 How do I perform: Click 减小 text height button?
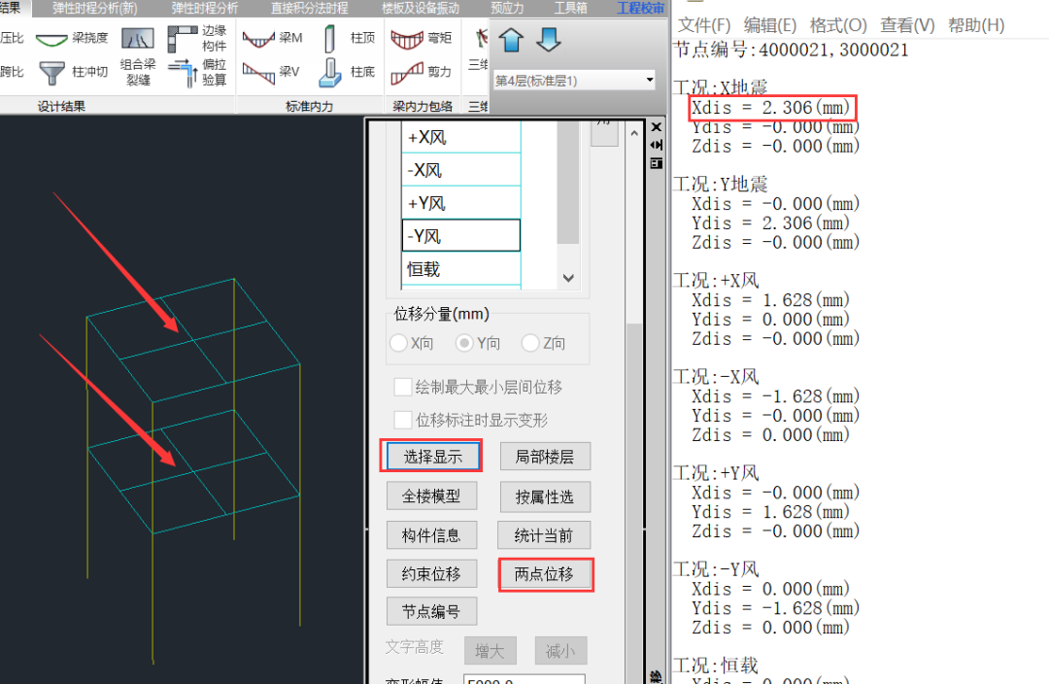pos(560,651)
